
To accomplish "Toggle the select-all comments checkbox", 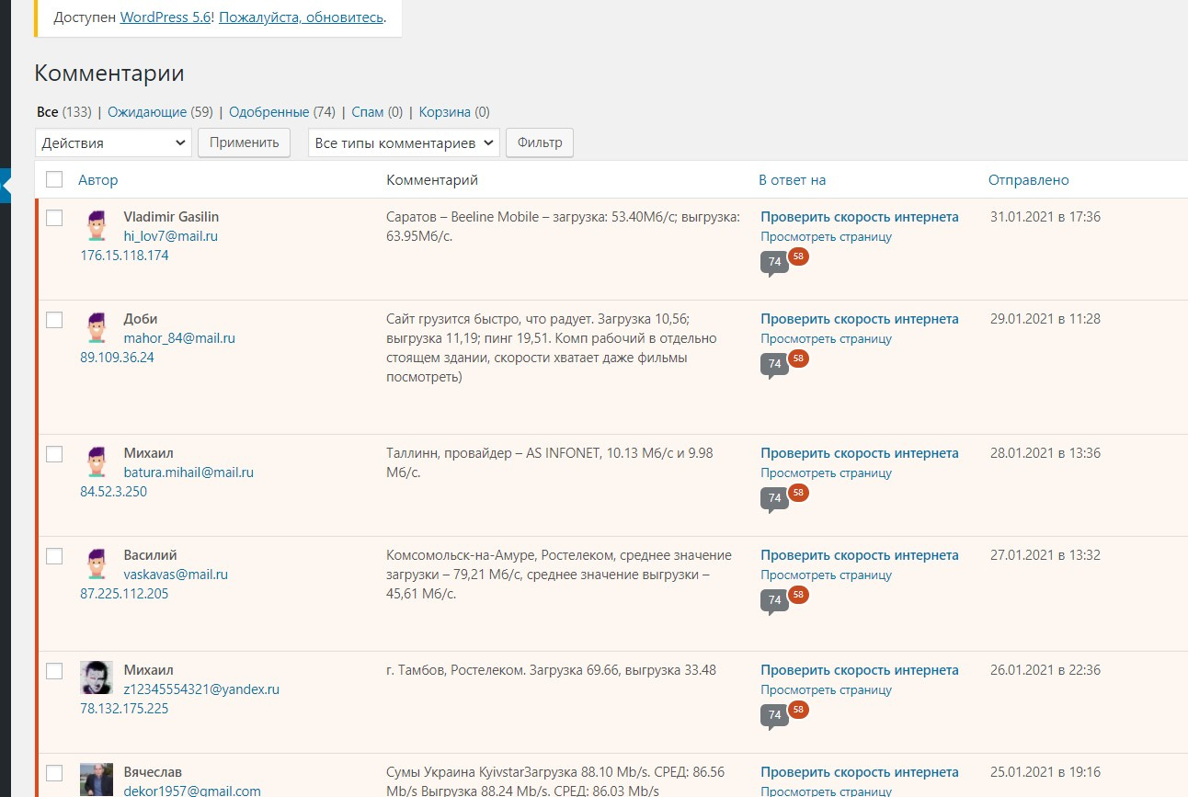I will coord(54,180).
